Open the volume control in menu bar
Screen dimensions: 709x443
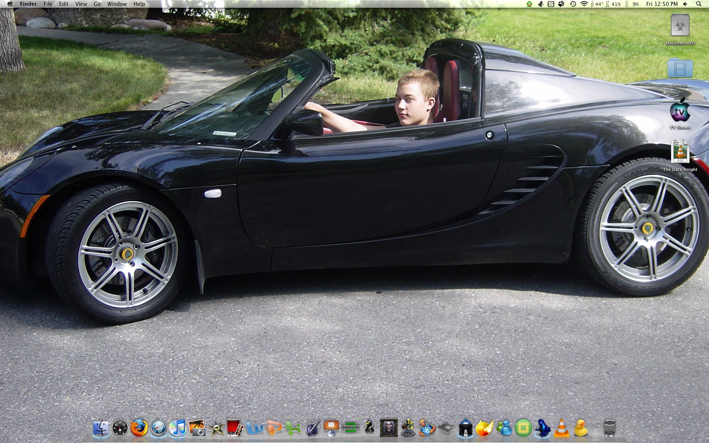[685, 4]
